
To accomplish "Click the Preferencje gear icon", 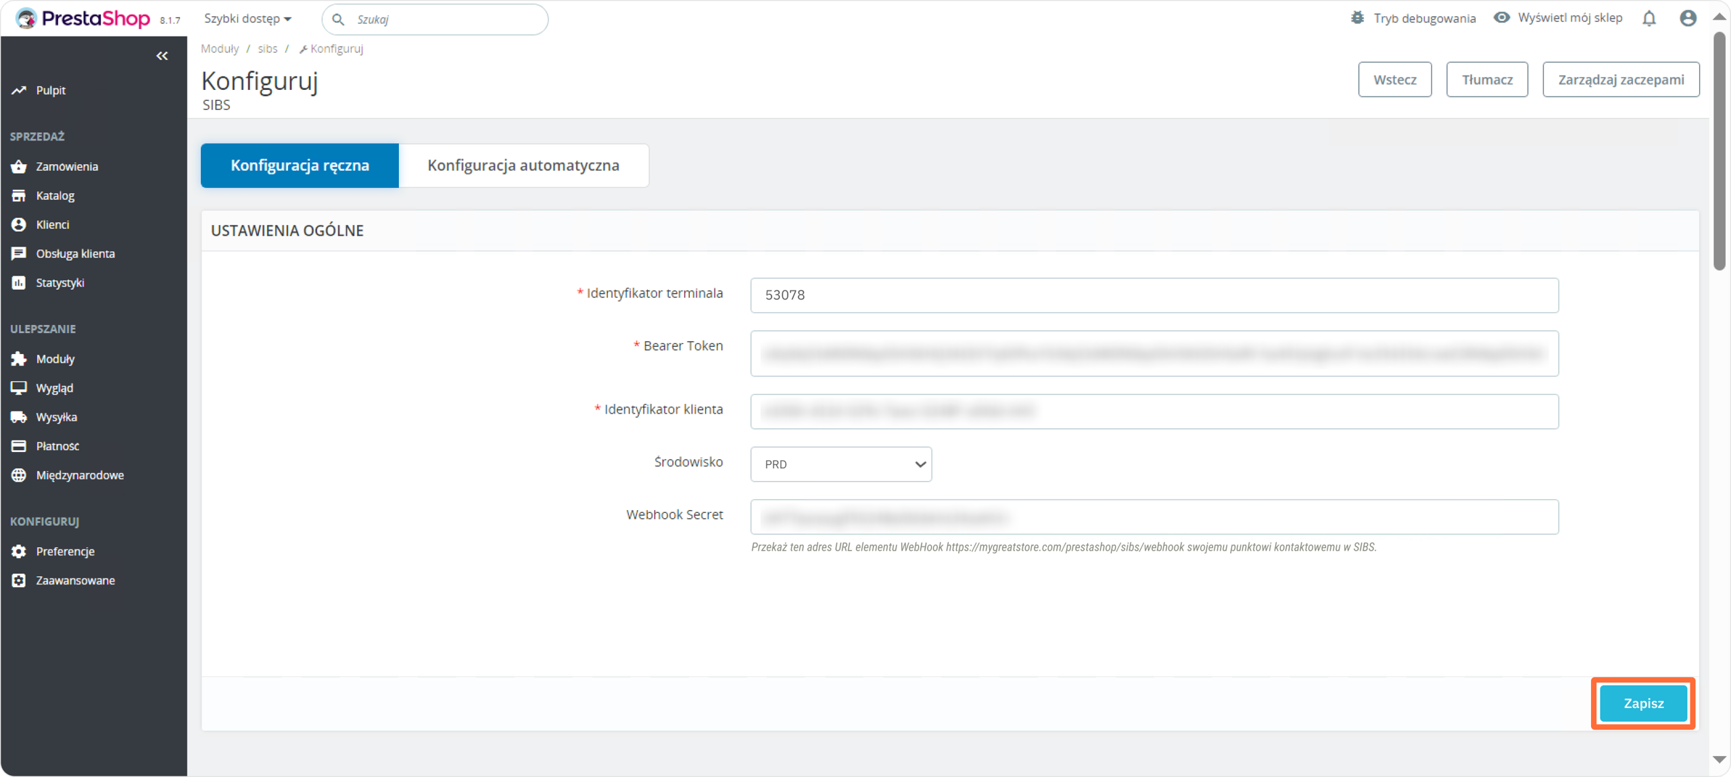I will [18, 551].
